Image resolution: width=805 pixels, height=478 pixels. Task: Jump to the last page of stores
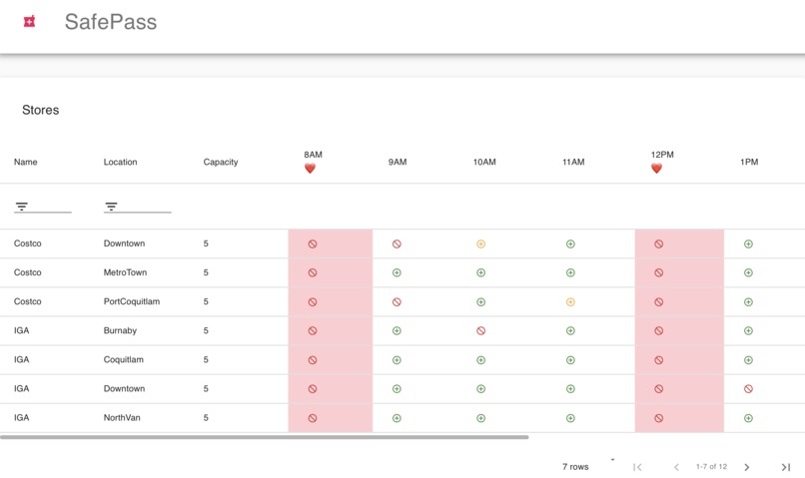[786, 467]
